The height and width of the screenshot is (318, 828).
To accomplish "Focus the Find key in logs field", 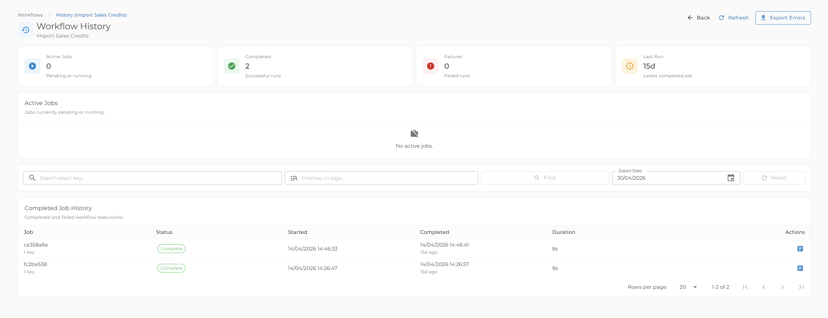I will 382,178.
